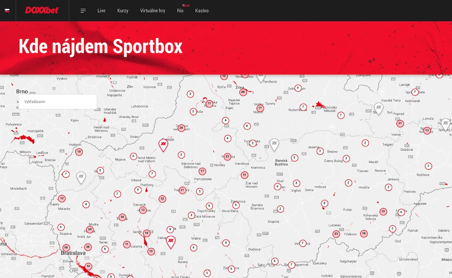Image resolution: width=452 pixels, height=278 pixels.
Task: Open cluster 38 near Bratislava
Action: 88,246
